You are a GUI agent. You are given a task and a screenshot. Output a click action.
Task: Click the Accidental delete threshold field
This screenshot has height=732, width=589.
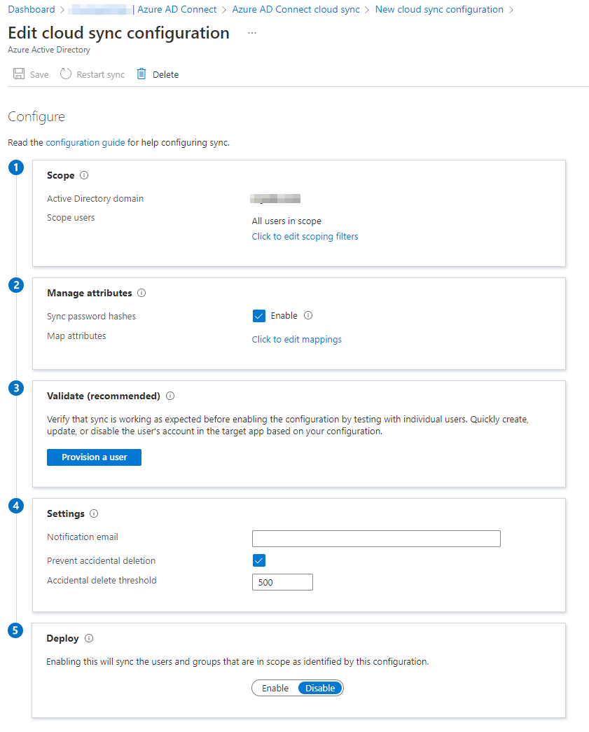click(x=282, y=582)
